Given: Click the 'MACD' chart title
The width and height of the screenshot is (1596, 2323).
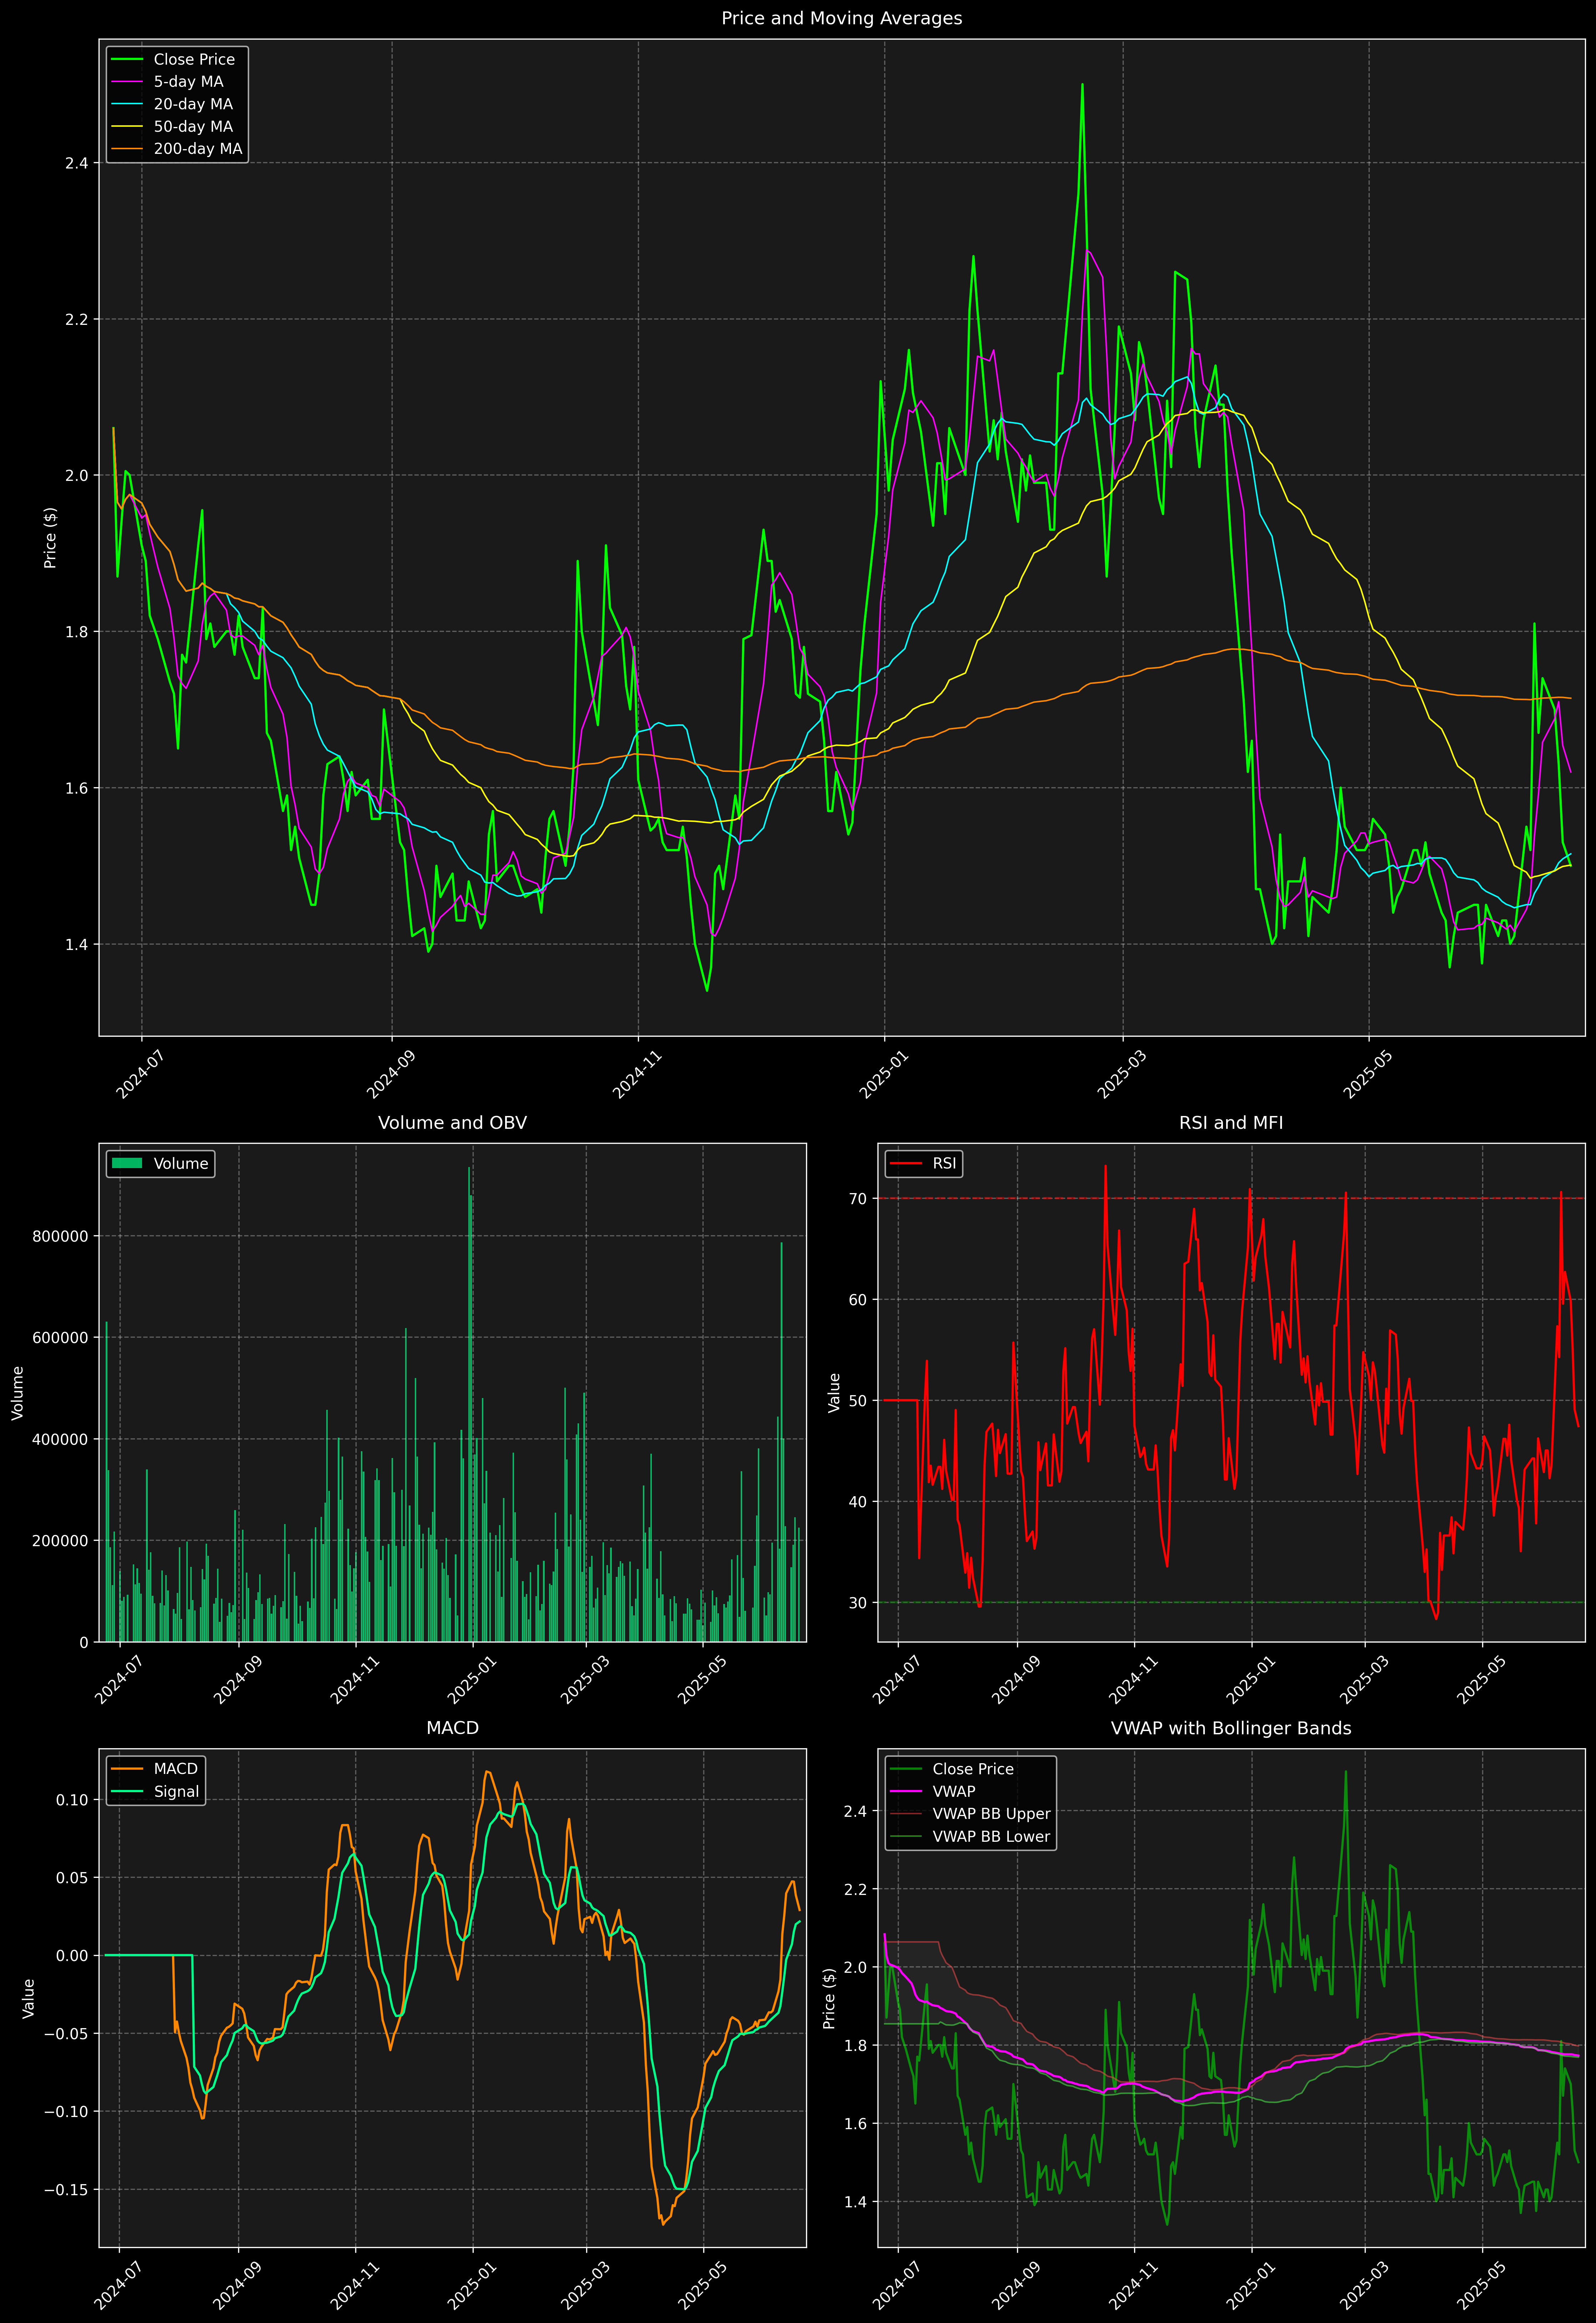Looking at the screenshot, I should point(452,1727).
